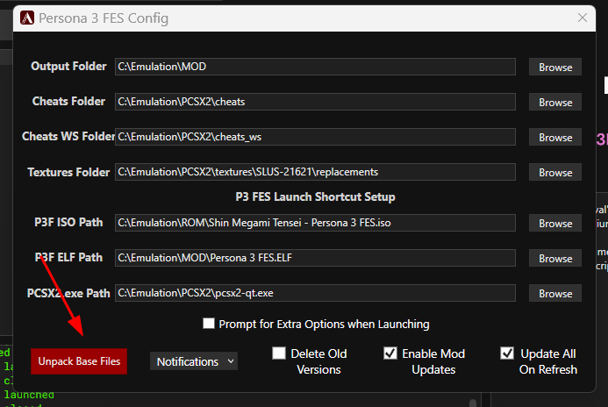608x407 pixels.
Task: Browse for the PCSX2.exe Path
Action: point(555,294)
